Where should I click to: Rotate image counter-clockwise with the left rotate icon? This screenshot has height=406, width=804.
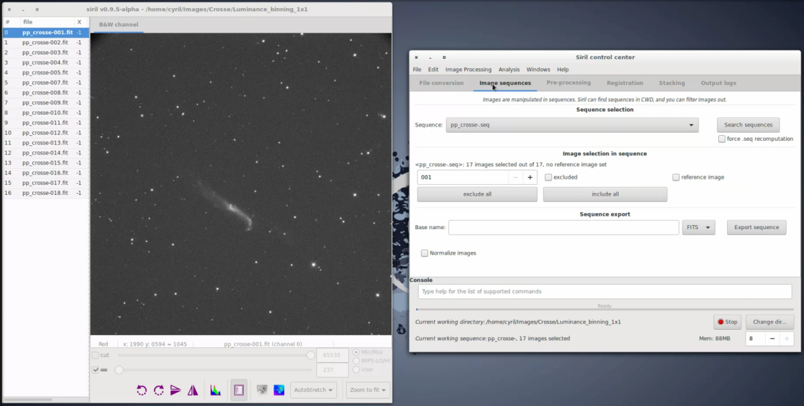point(142,390)
